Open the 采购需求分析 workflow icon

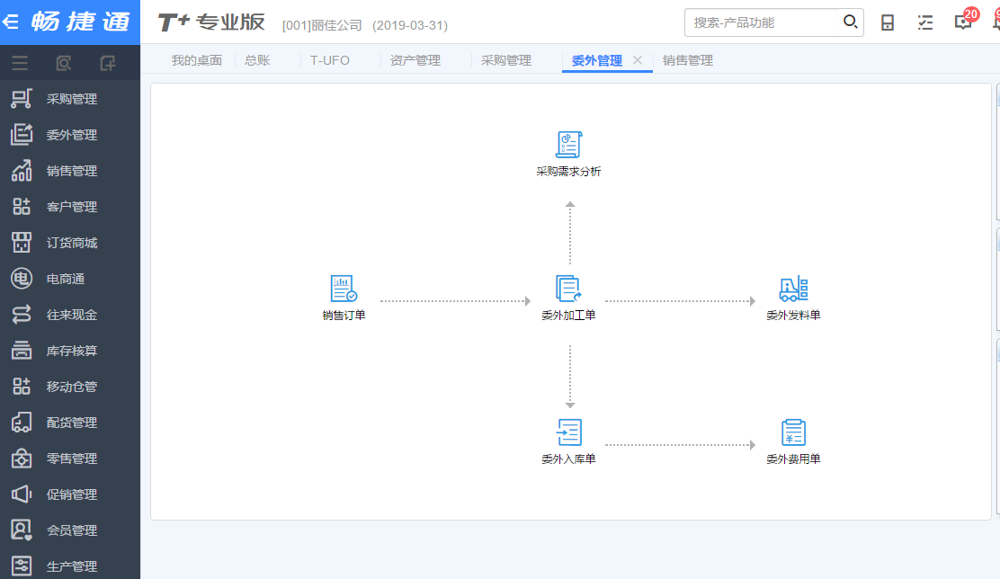(568, 146)
